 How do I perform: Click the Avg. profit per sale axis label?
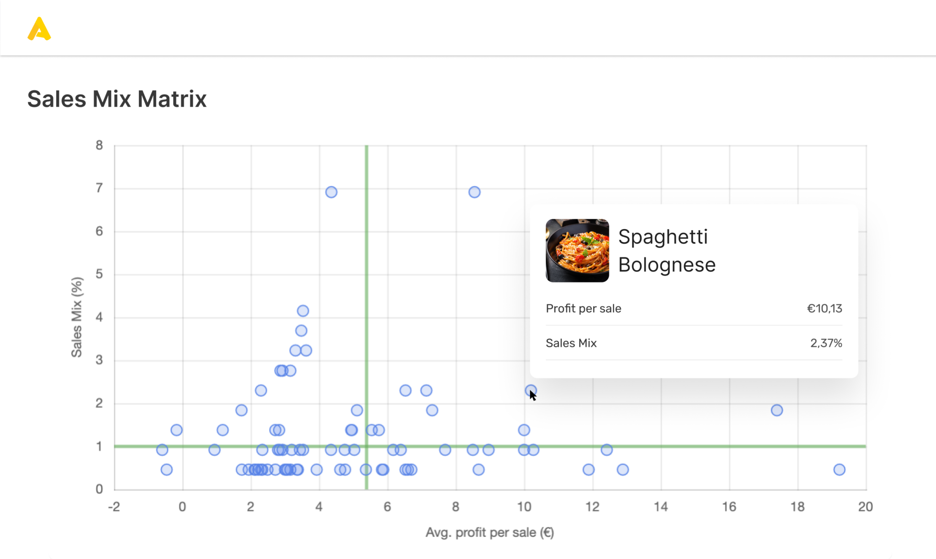[x=489, y=532]
